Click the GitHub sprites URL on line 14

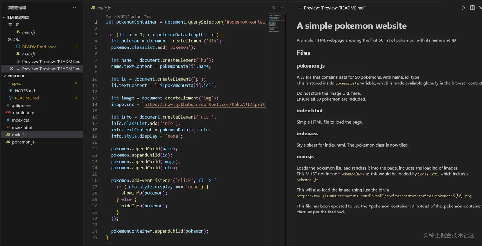204,104
